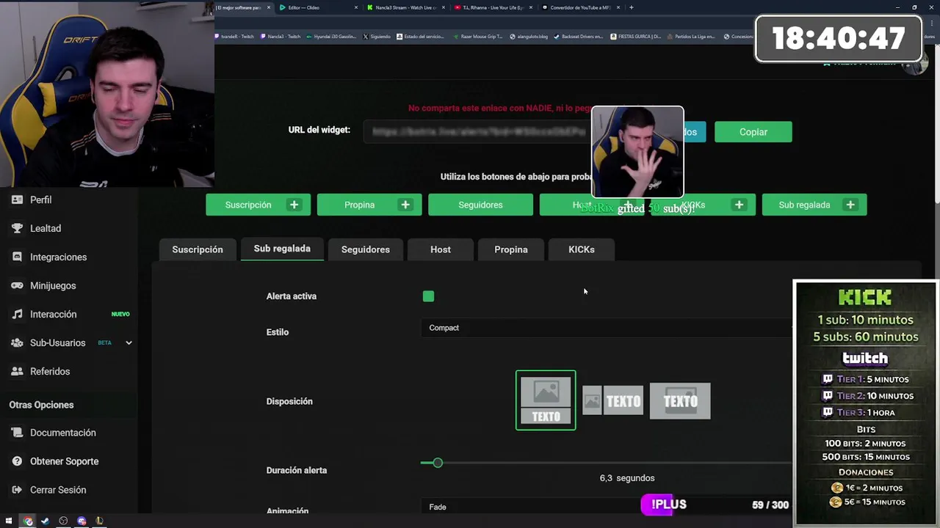Click the green Copiar button
This screenshot has height=528, width=940.
(x=753, y=132)
